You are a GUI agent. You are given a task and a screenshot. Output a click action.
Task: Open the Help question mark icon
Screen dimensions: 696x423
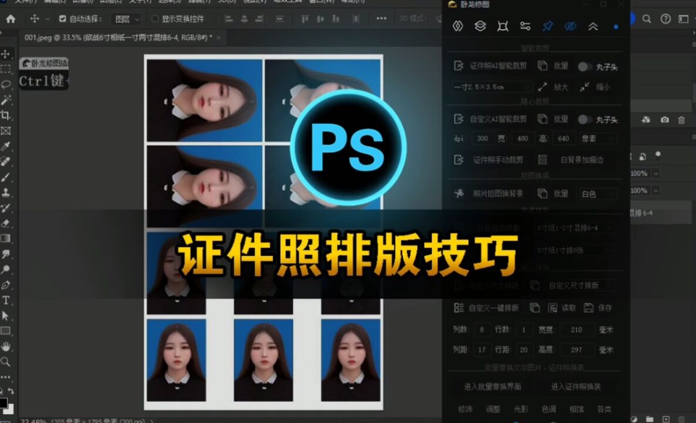[x=665, y=19]
